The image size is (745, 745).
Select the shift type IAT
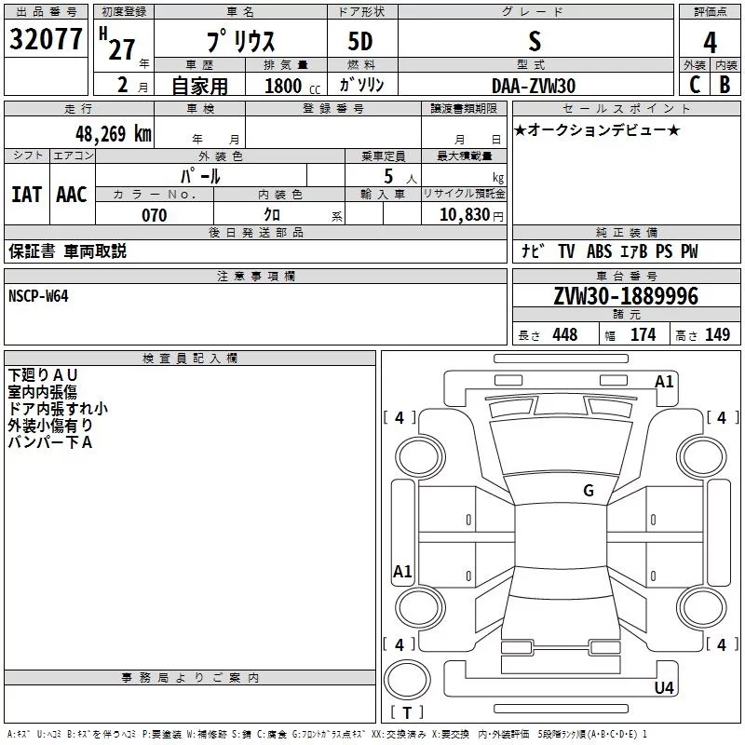coord(27,195)
